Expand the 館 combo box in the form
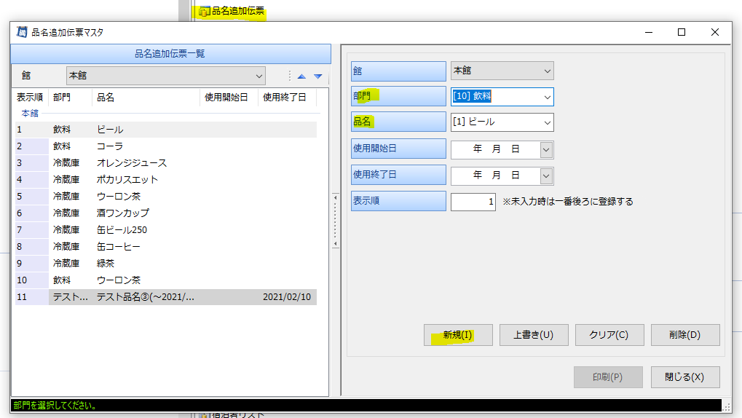The width and height of the screenshot is (742, 418). click(x=548, y=71)
